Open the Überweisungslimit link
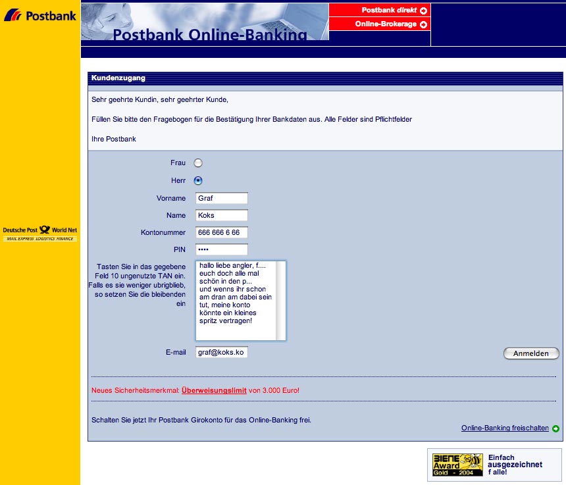 [x=214, y=390]
